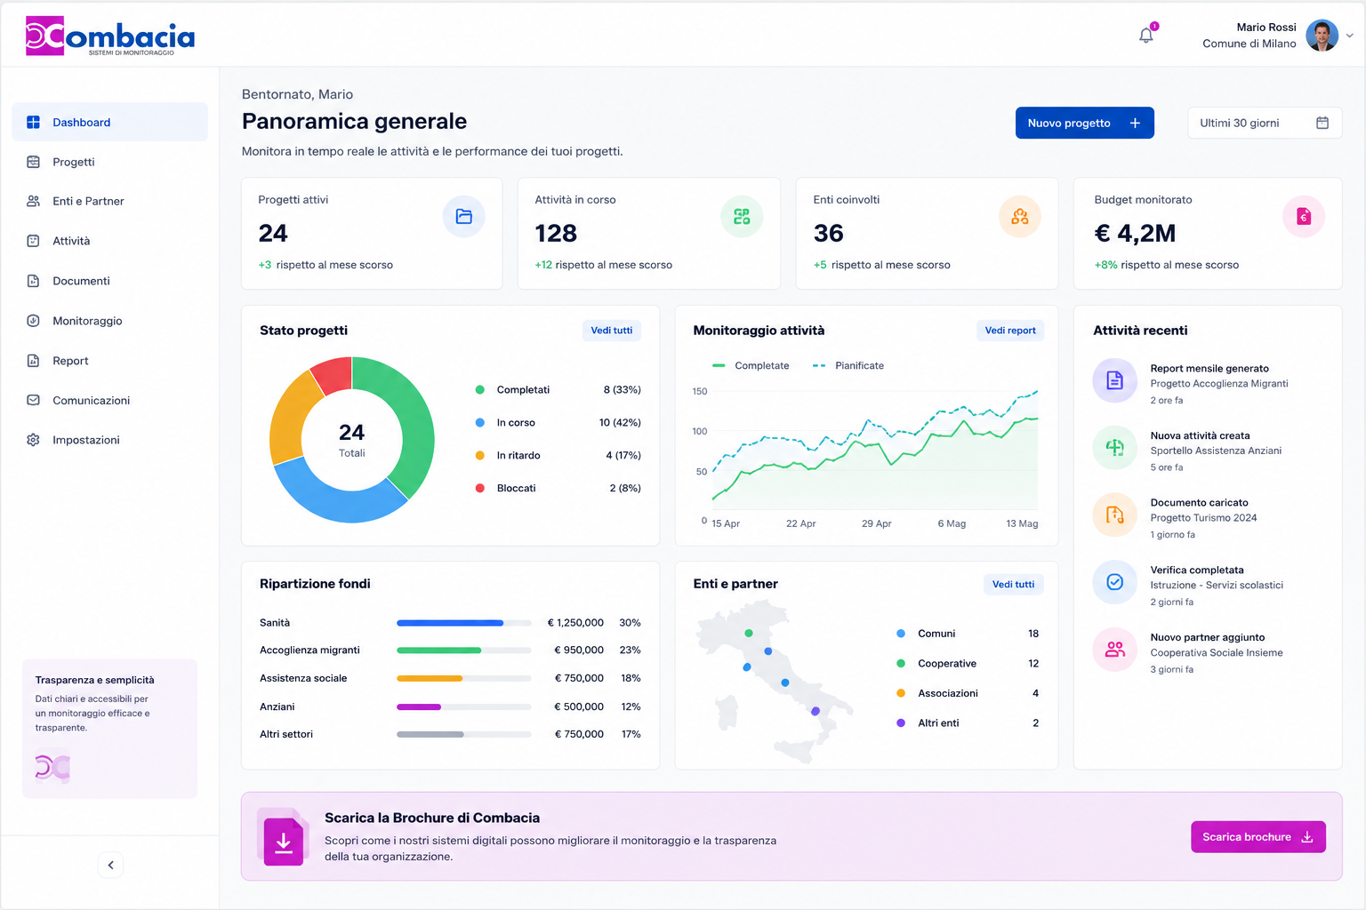
Task: Click the Report mensile generato document icon
Action: [1114, 380]
